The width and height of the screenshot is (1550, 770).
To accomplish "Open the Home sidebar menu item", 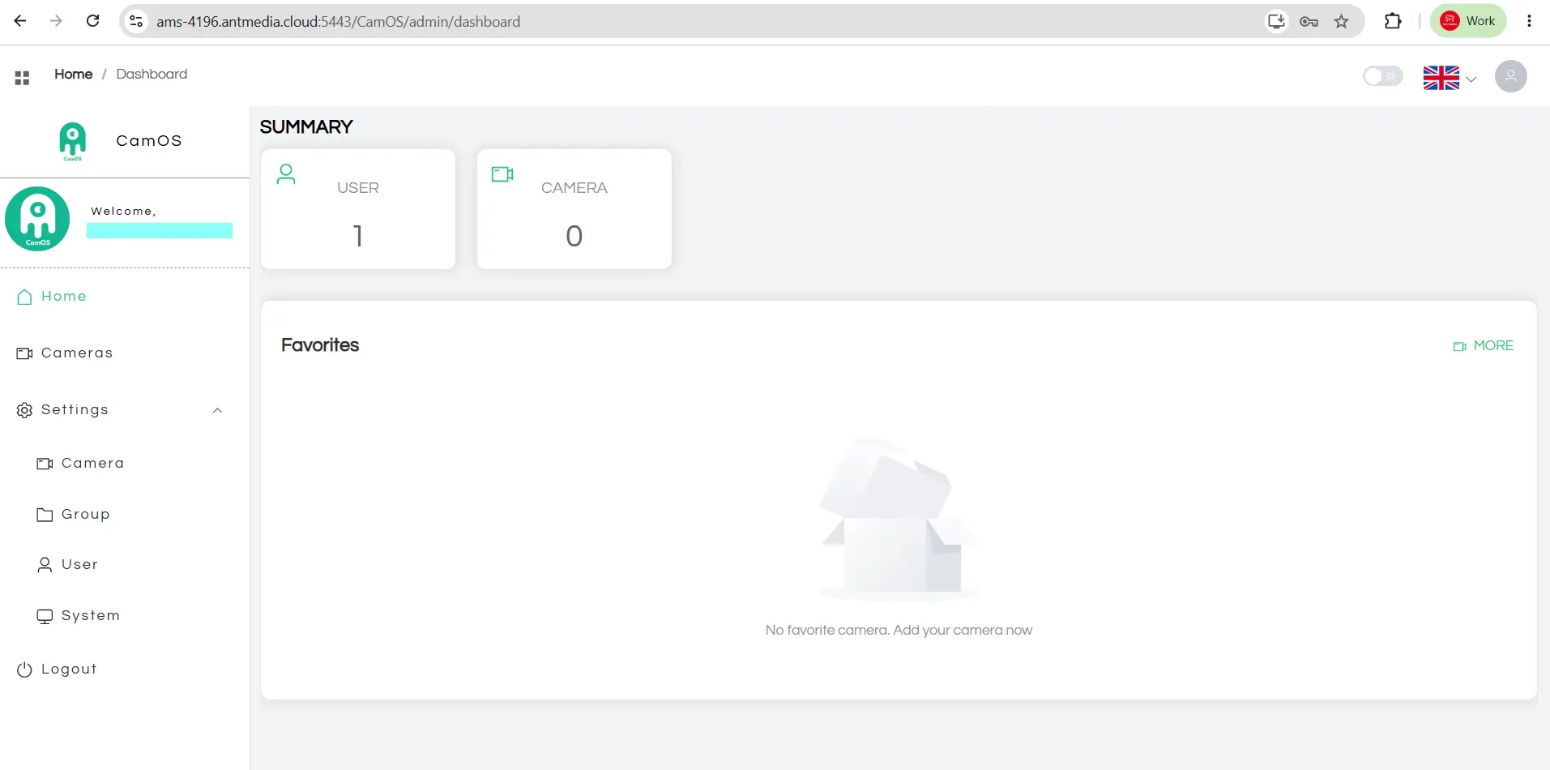I will pyautogui.click(x=125, y=297).
